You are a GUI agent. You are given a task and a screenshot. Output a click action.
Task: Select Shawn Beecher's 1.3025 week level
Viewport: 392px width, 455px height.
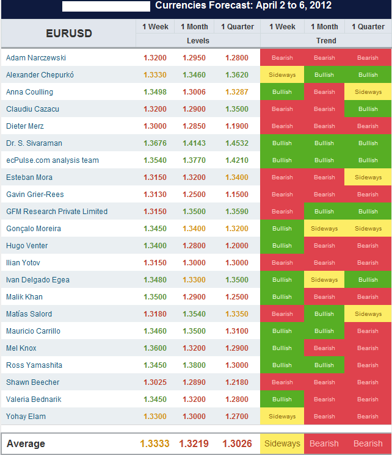click(155, 382)
